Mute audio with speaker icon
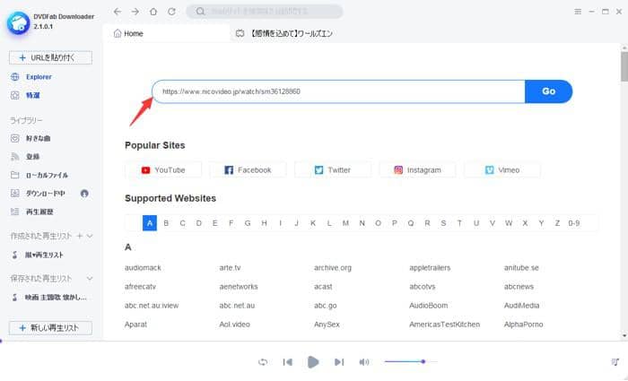Viewport: 628px width, 381px height. coord(363,362)
